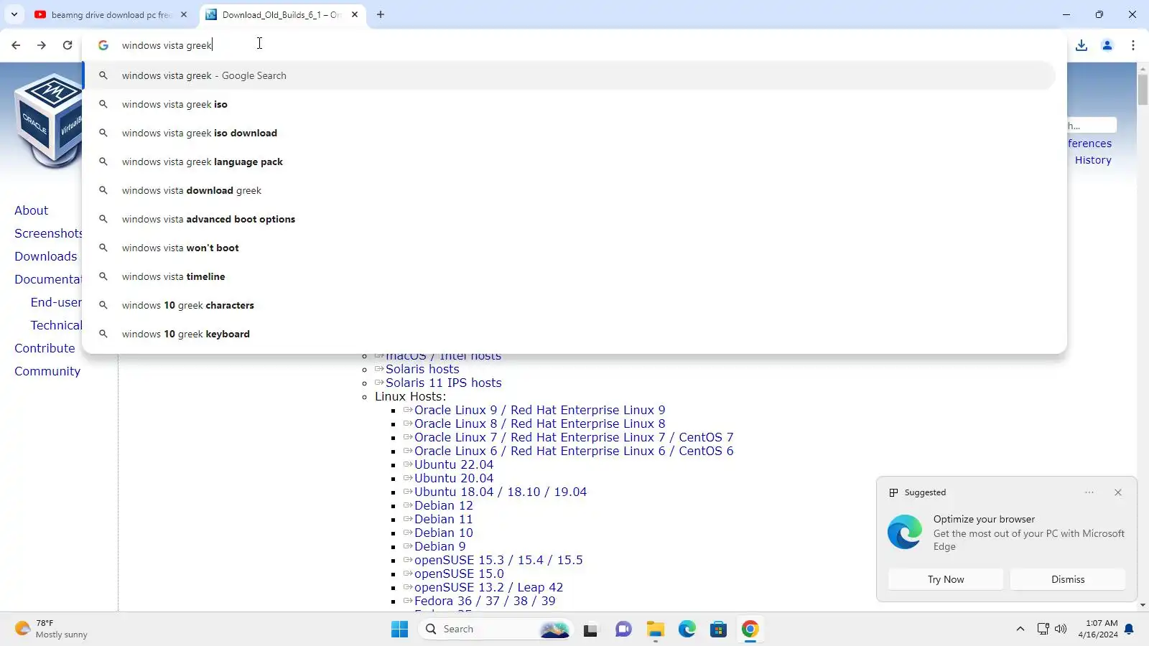Open a new browser tab
Image resolution: width=1149 pixels, height=646 pixels.
[x=381, y=14]
